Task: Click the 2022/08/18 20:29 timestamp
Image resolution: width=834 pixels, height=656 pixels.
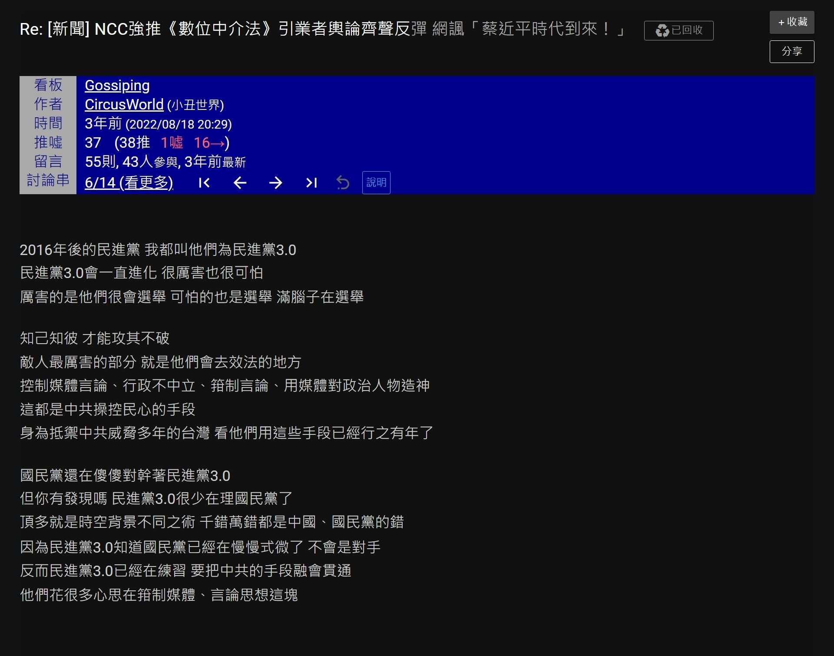Action: tap(179, 125)
